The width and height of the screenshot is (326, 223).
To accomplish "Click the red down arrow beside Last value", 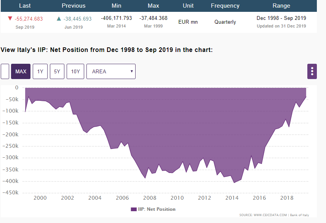I will tap(10, 19).
